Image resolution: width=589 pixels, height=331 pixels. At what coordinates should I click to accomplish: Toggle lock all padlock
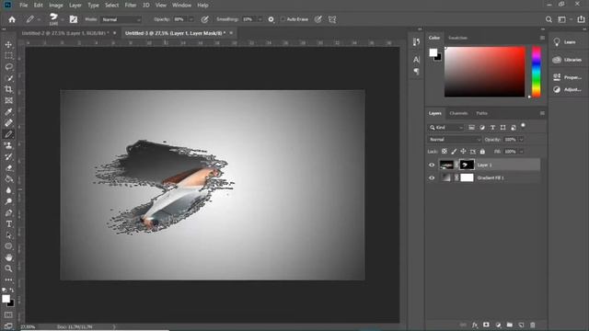pyautogui.click(x=482, y=152)
